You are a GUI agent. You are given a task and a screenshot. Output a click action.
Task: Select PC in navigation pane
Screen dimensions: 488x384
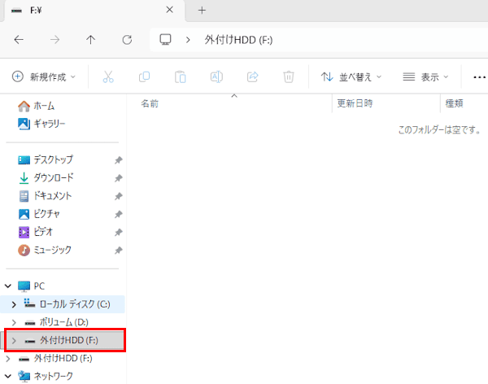[32, 286]
